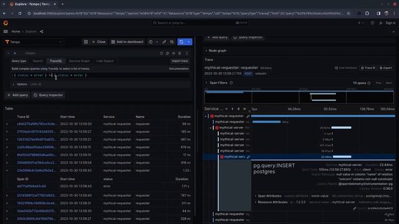Add the query to a dashboard
This screenshot has width=399, height=224.
point(127,42)
